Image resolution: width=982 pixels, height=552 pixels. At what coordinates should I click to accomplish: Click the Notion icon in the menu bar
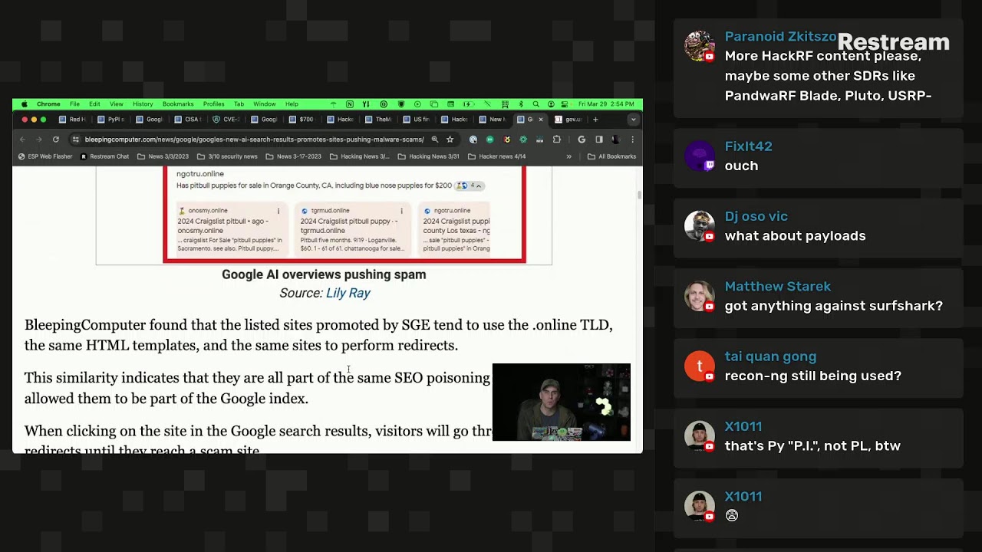tap(350, 104)
